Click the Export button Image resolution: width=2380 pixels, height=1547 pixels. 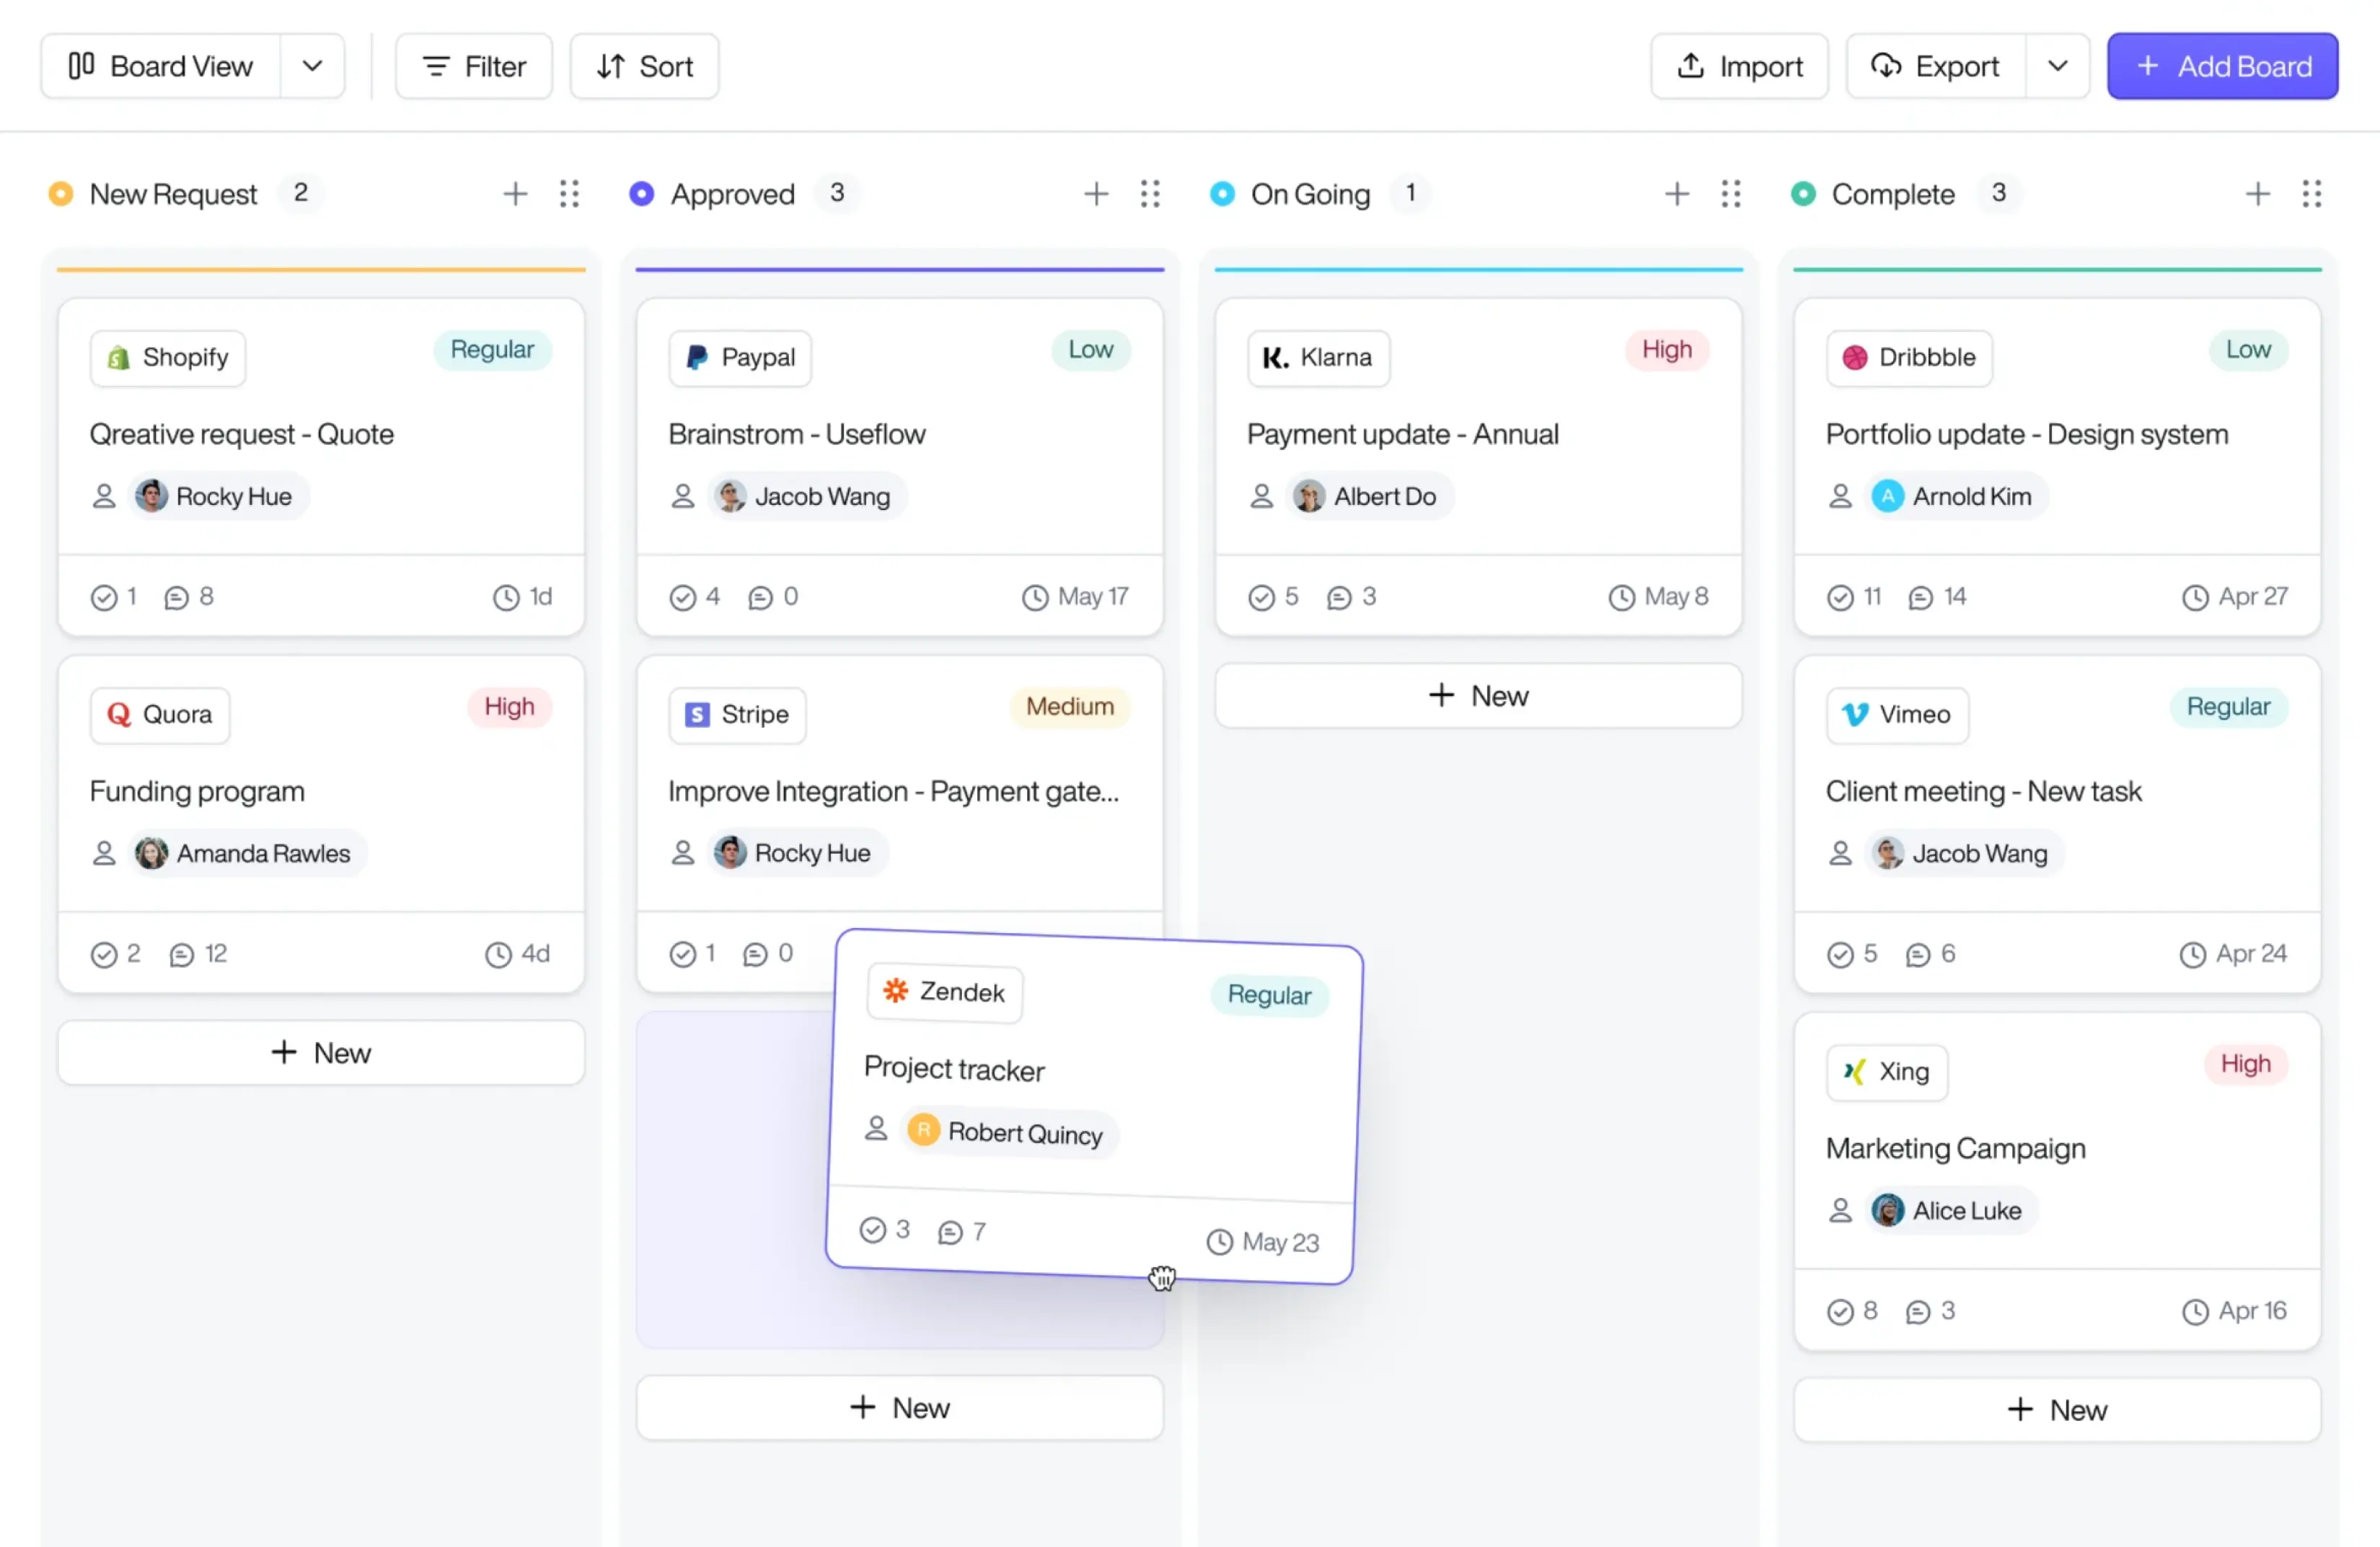click(x=1936, y=66)
